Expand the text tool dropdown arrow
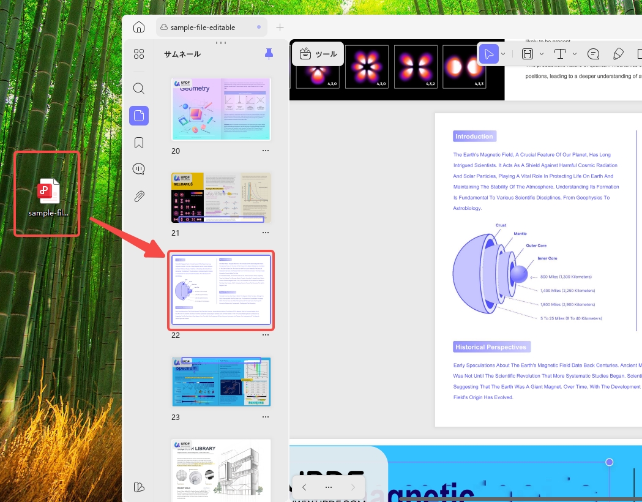 [x=575, y=54]
